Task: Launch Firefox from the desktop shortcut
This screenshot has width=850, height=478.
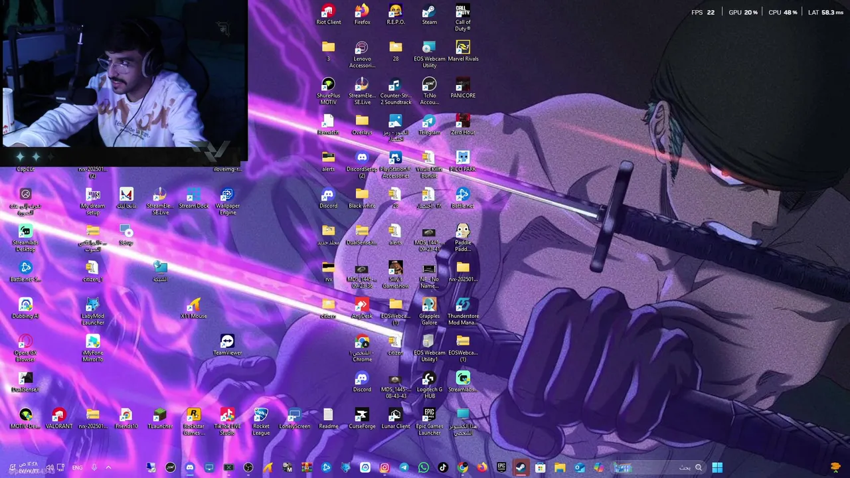Action: pyautogui.click(x=362, y=15)
